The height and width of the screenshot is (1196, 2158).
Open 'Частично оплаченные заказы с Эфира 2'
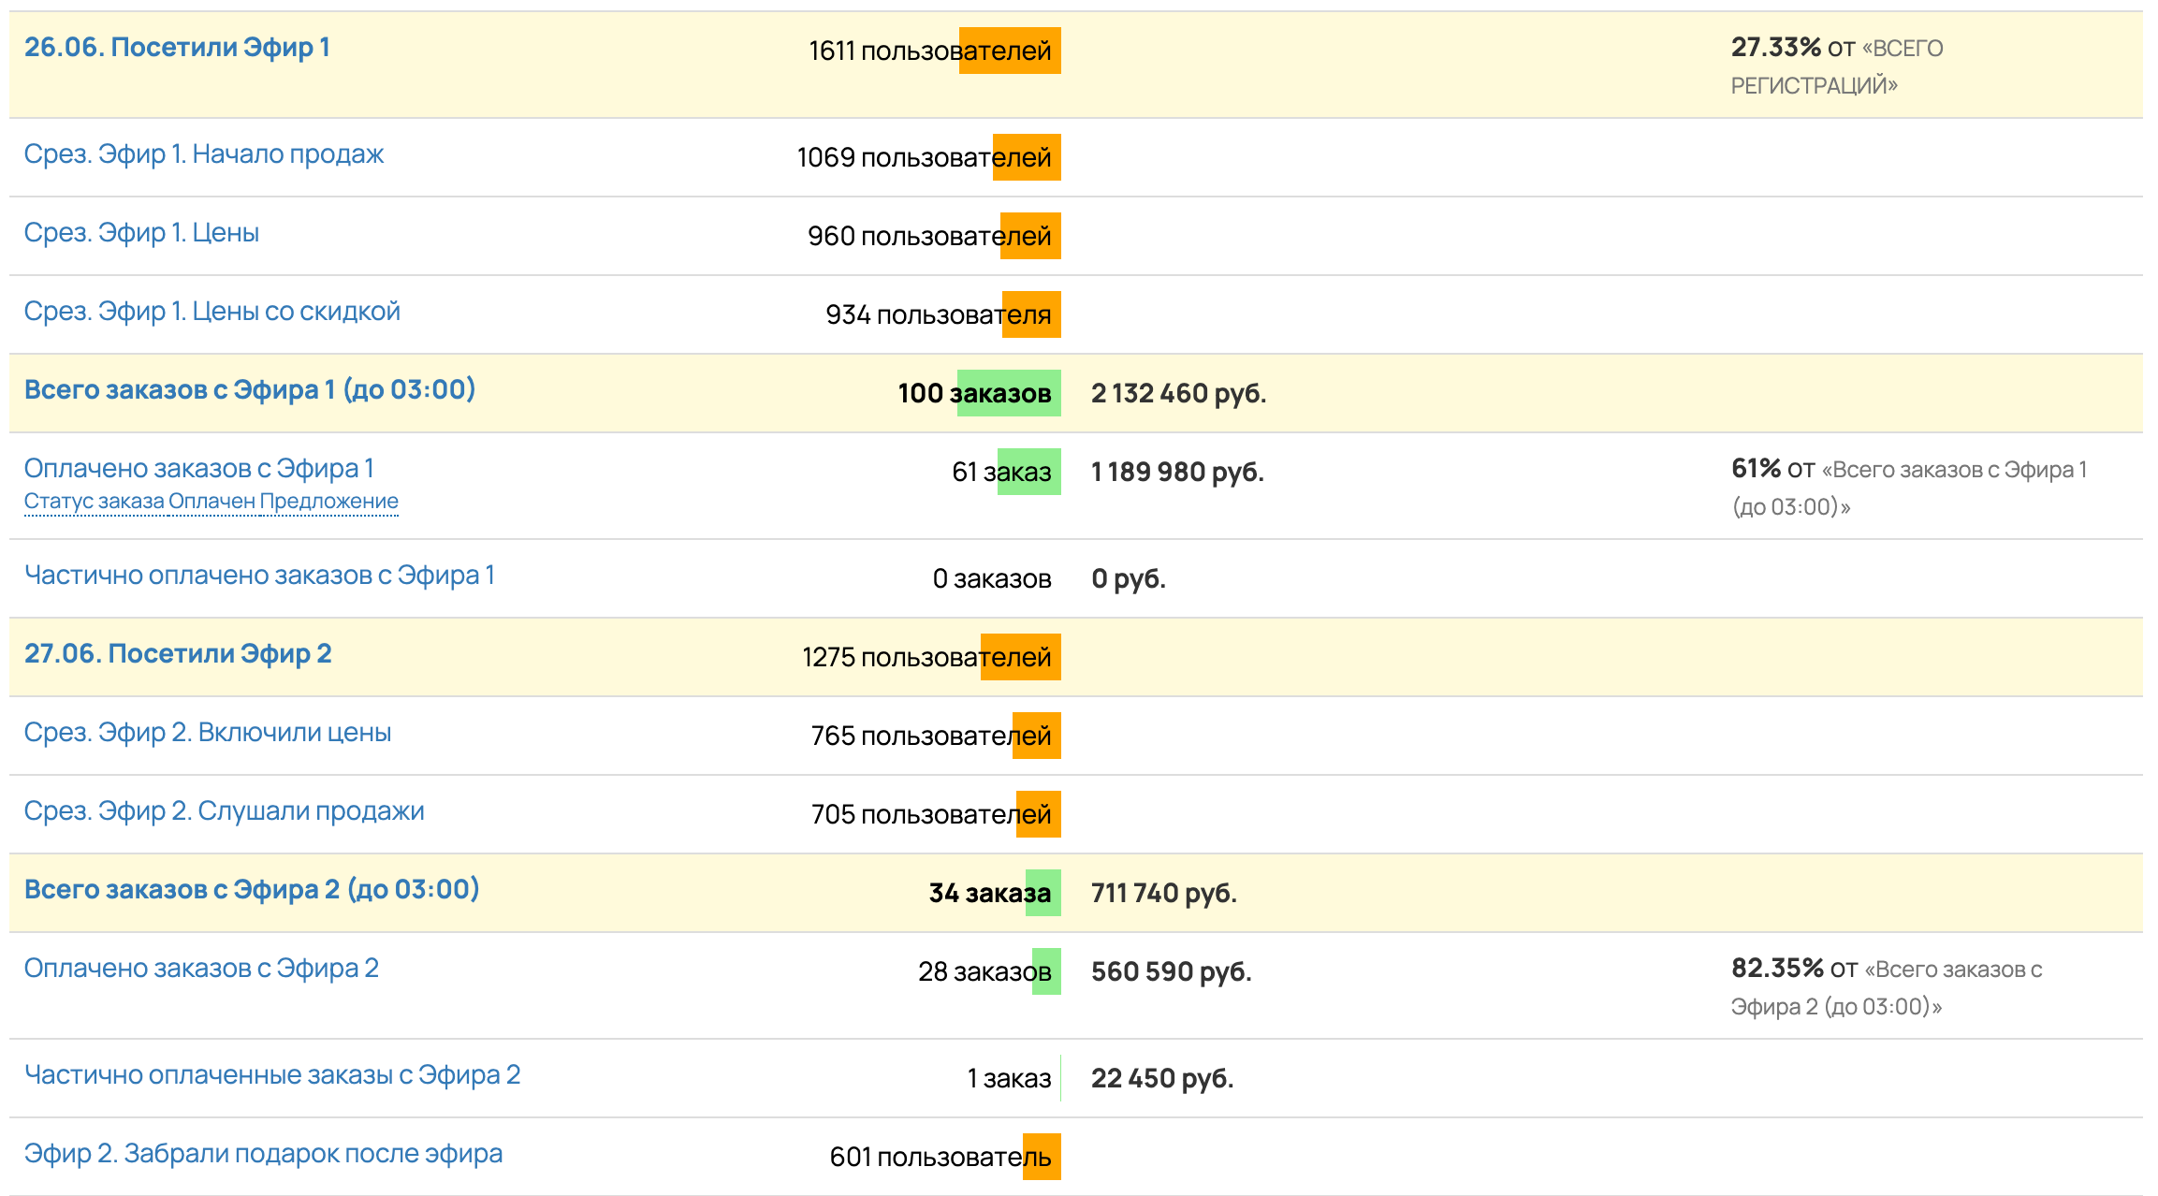(x=271, y=1075)
